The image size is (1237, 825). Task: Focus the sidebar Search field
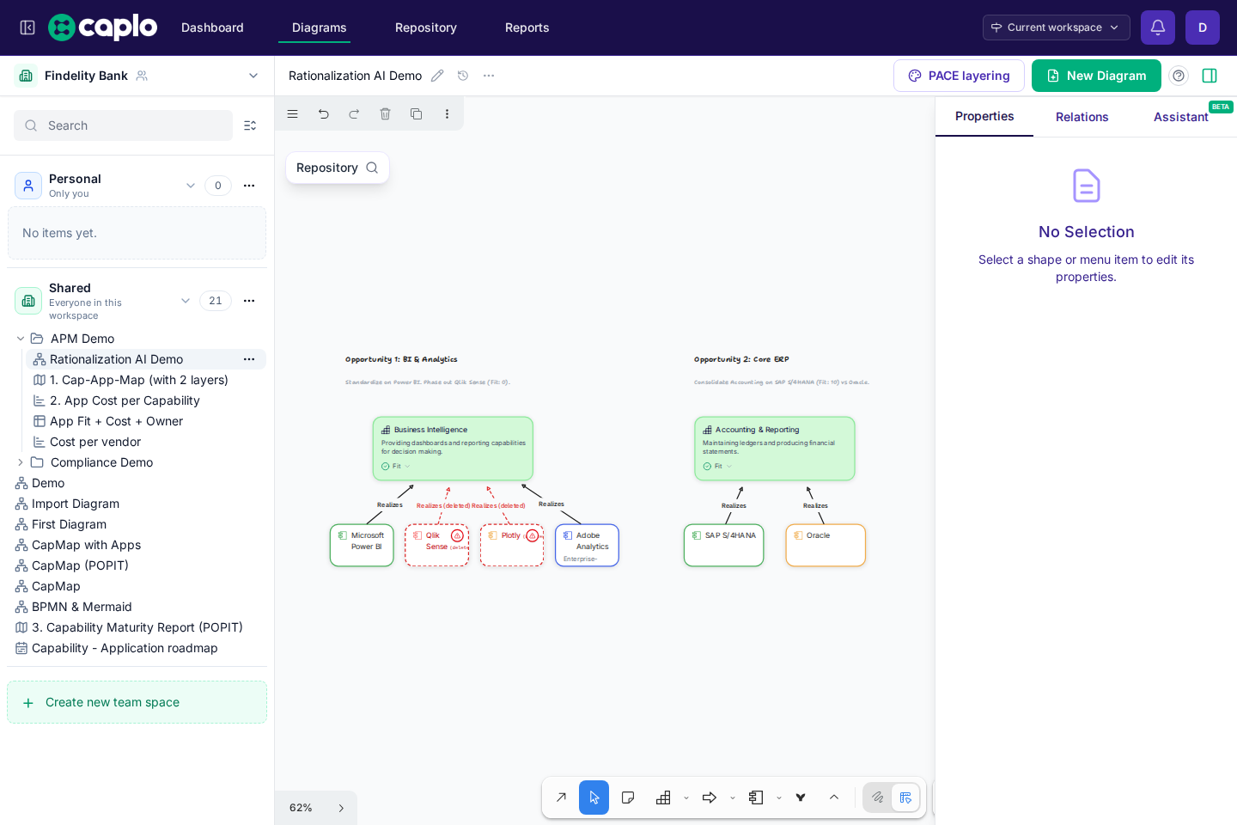(123, 125)
